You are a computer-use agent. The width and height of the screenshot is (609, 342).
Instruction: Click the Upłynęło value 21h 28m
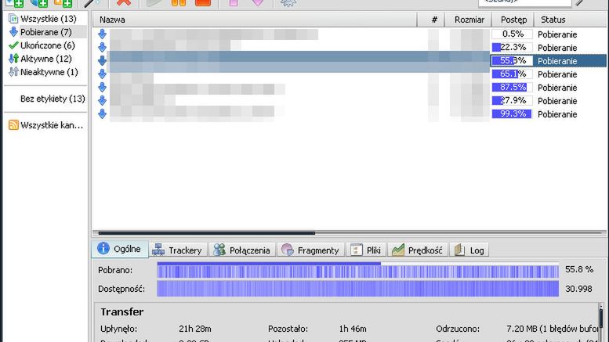point(195,329)
